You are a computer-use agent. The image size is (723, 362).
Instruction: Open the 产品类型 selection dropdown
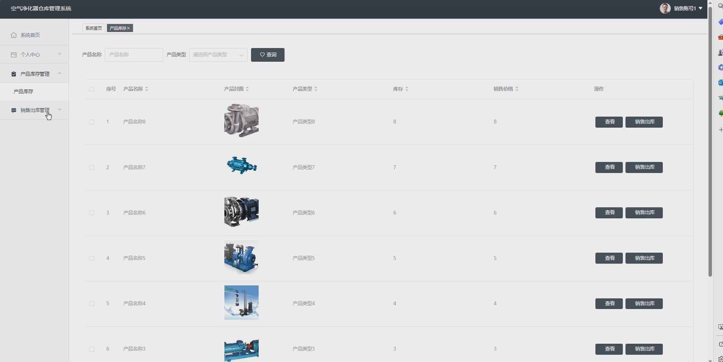[x=218, y=55]
